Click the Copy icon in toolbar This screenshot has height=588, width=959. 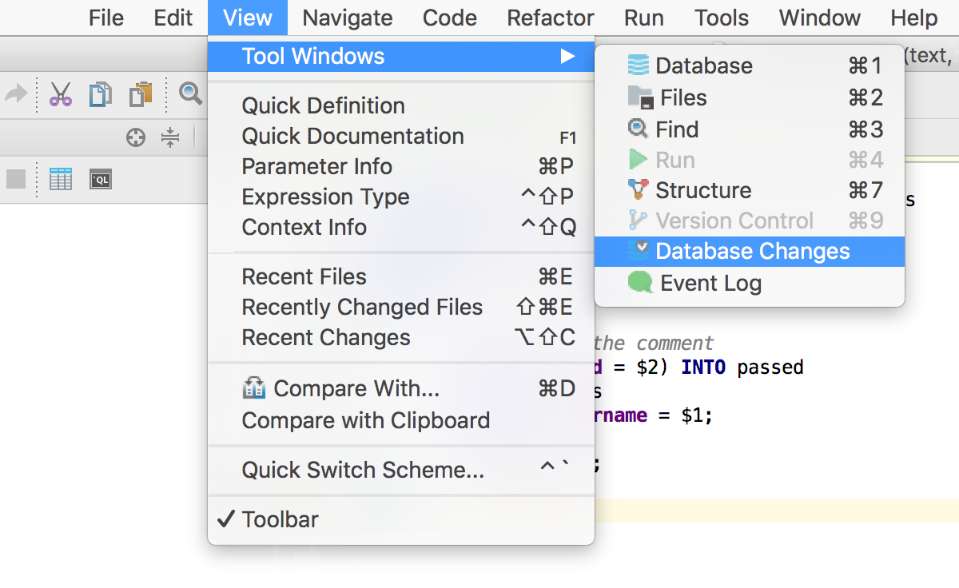101,94
